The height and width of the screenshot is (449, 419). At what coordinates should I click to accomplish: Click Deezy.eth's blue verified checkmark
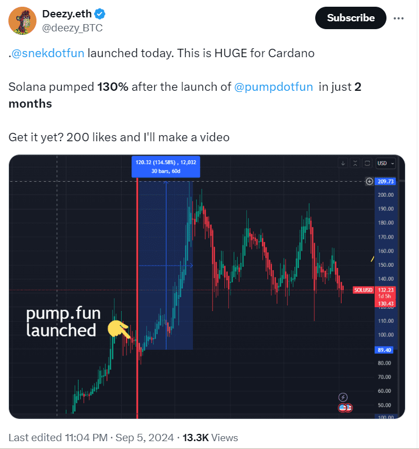click(x=100, y=14)
